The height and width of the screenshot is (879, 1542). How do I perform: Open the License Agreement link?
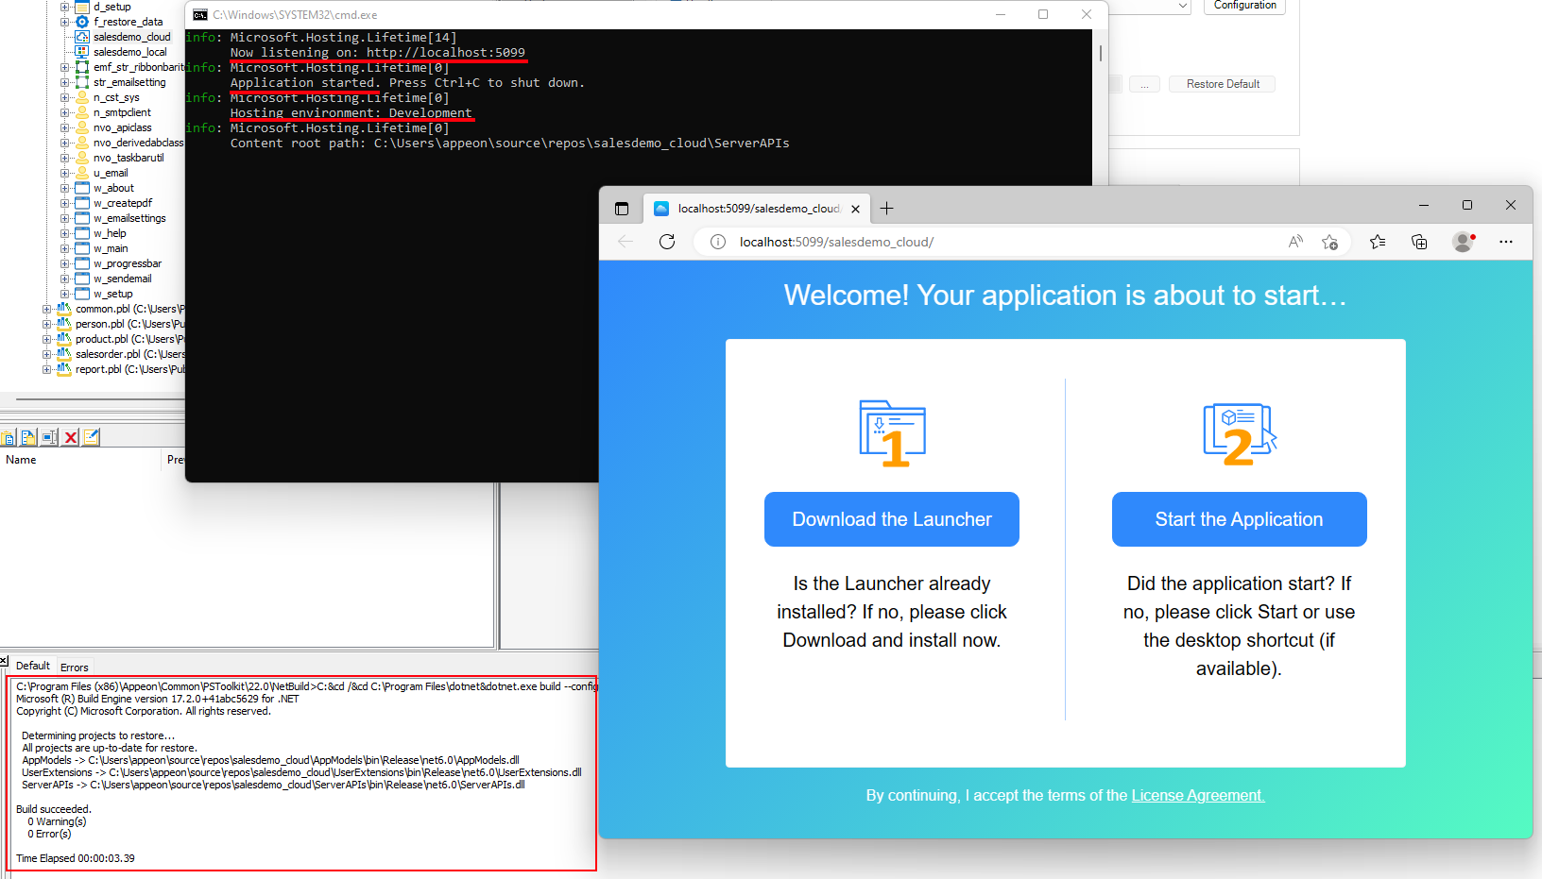point(1197,795)
